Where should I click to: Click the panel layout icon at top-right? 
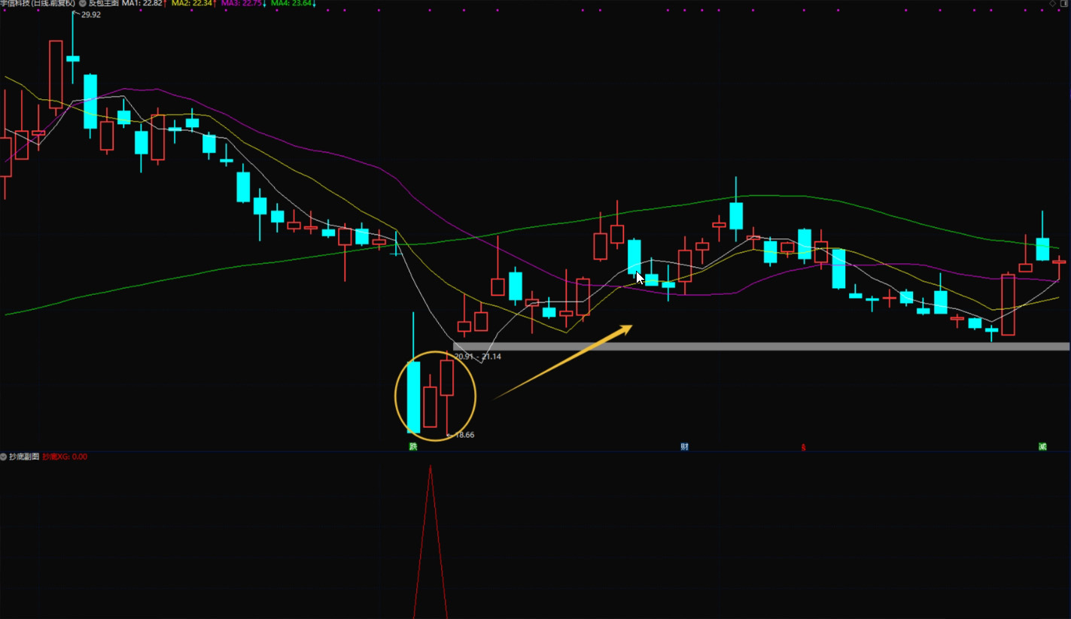[1064, 4]
